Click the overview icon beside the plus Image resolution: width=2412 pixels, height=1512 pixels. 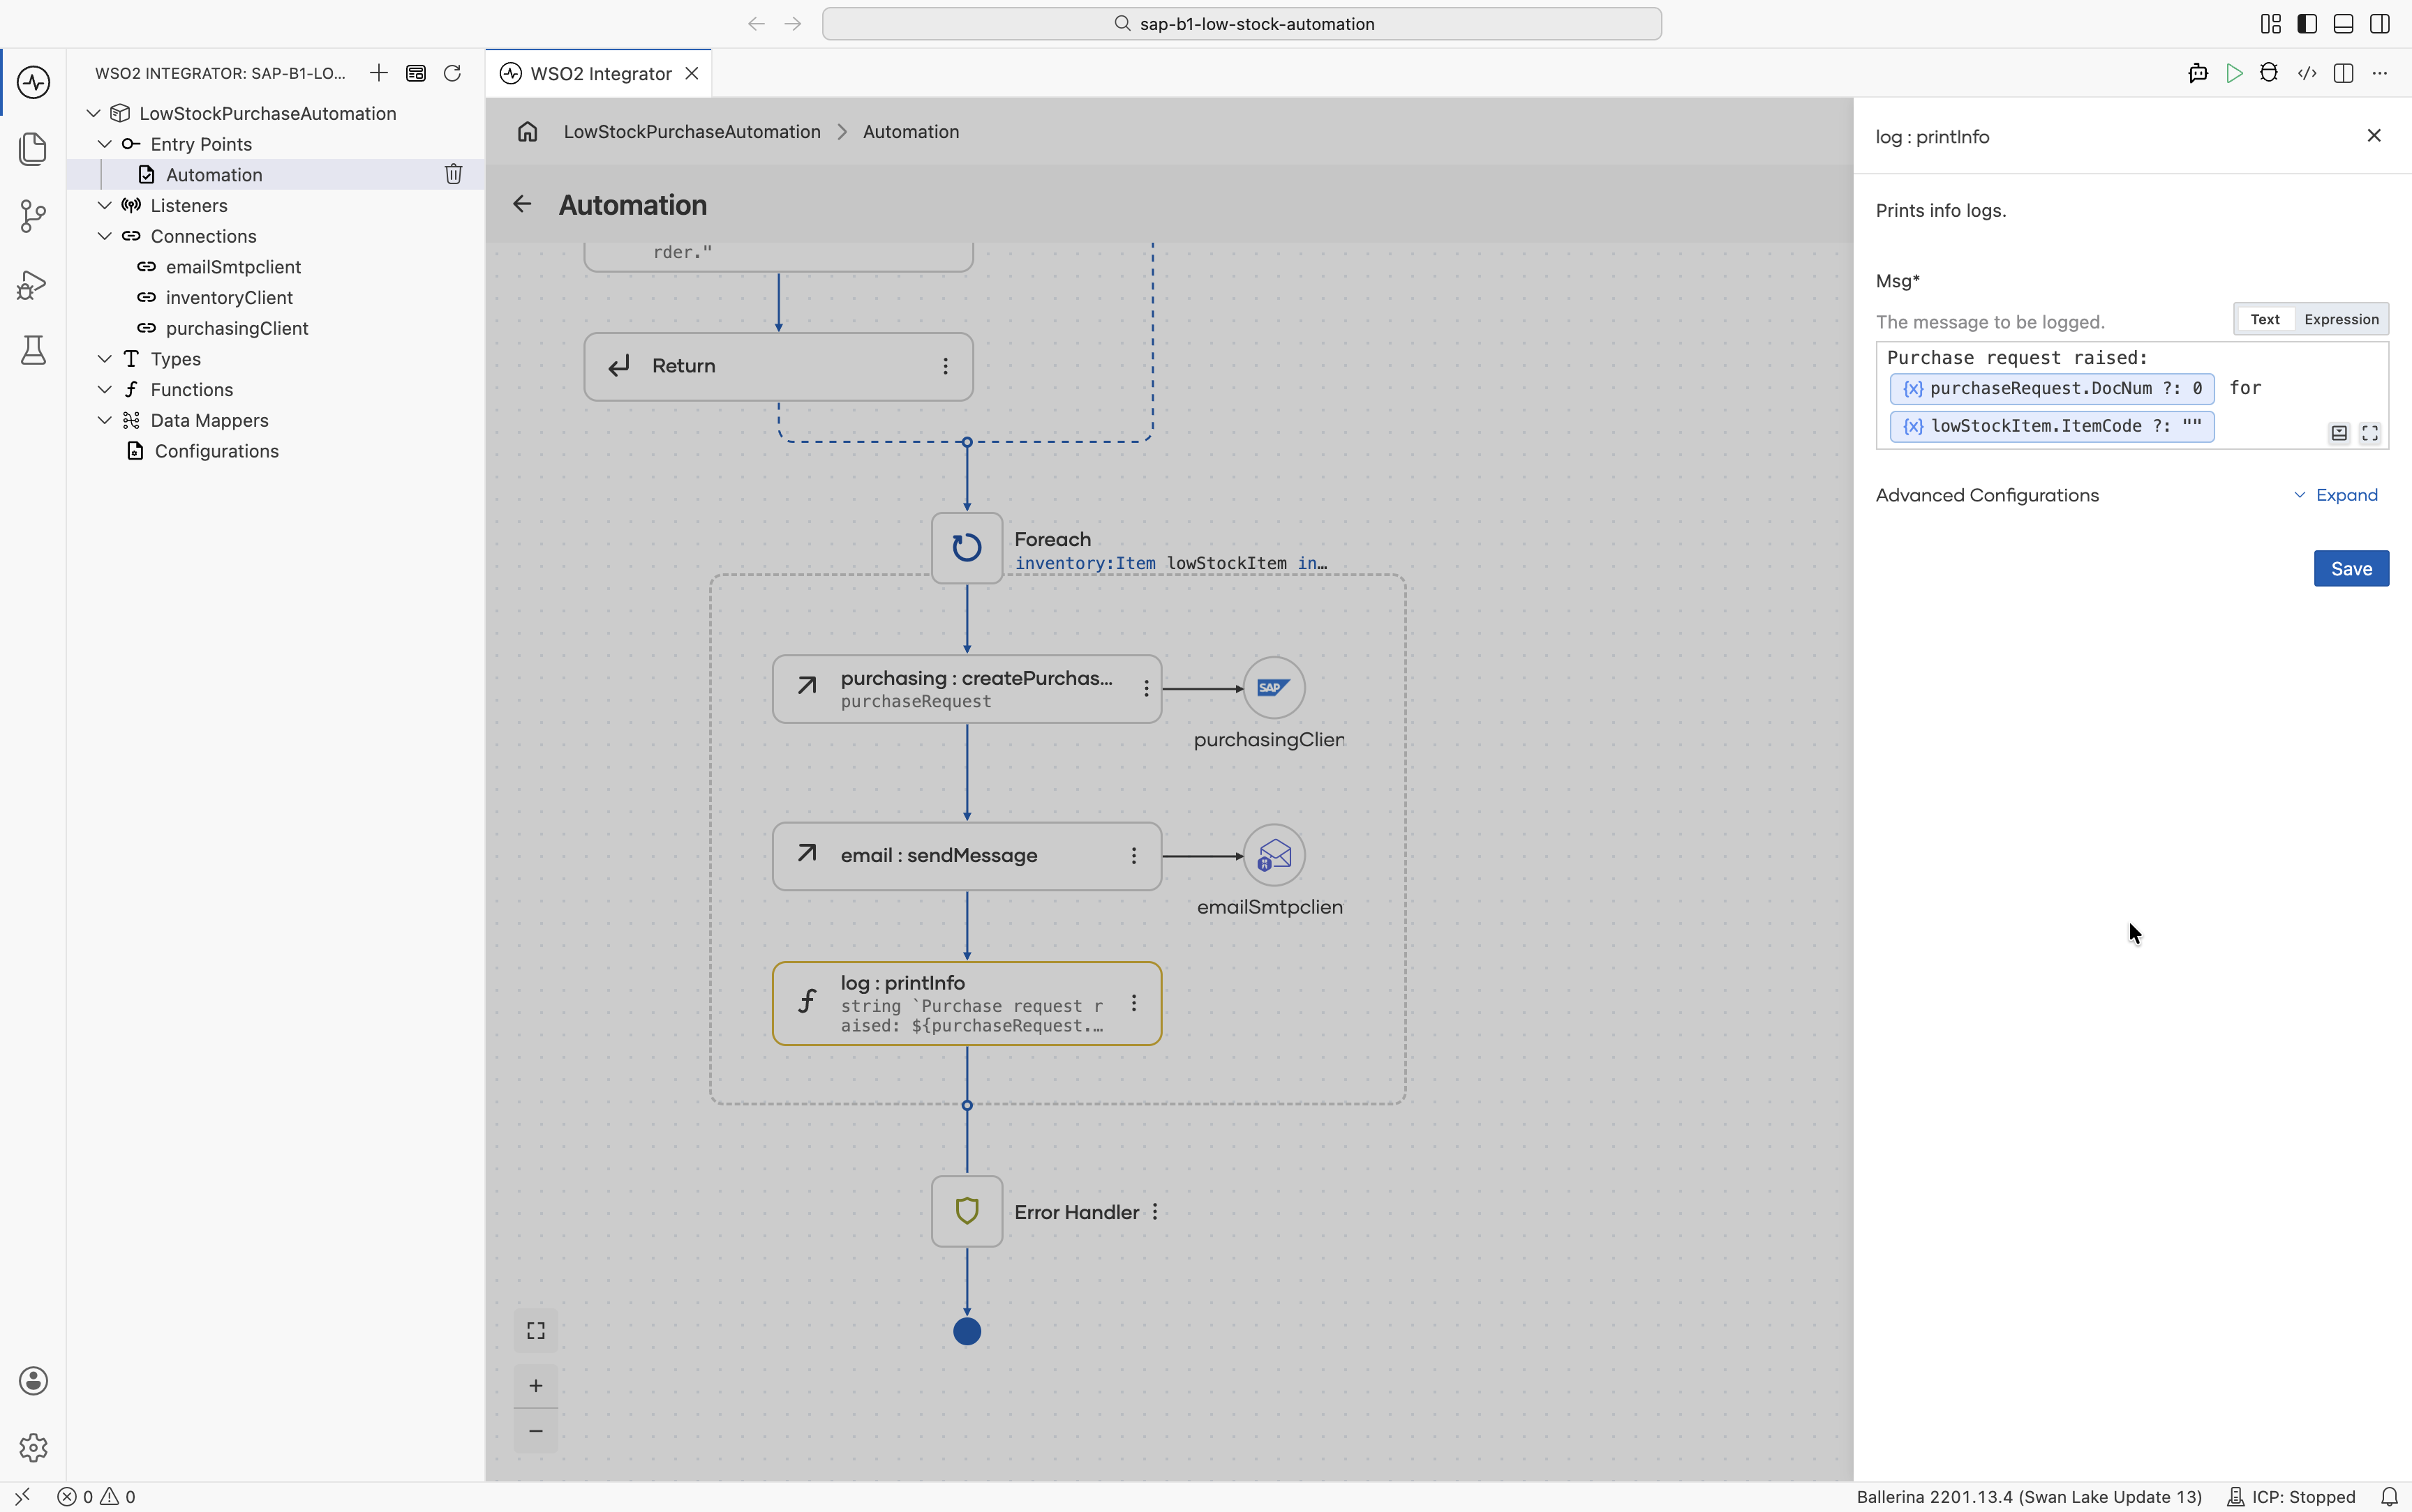point(416,73)
